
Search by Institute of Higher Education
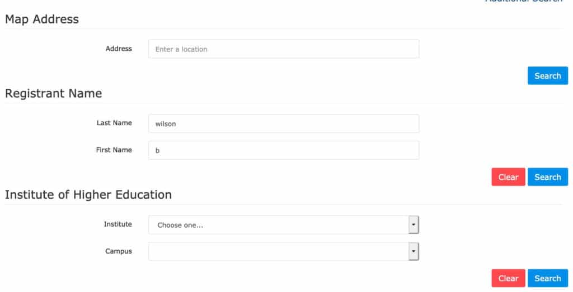point(547,278)
